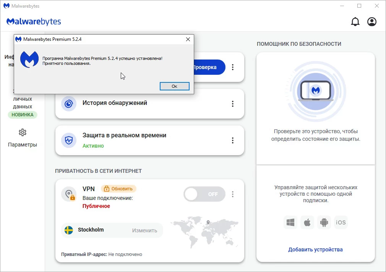Screen dimensions: 386x272
Task: Select the iOS platform icon
Action: (341, 222)
